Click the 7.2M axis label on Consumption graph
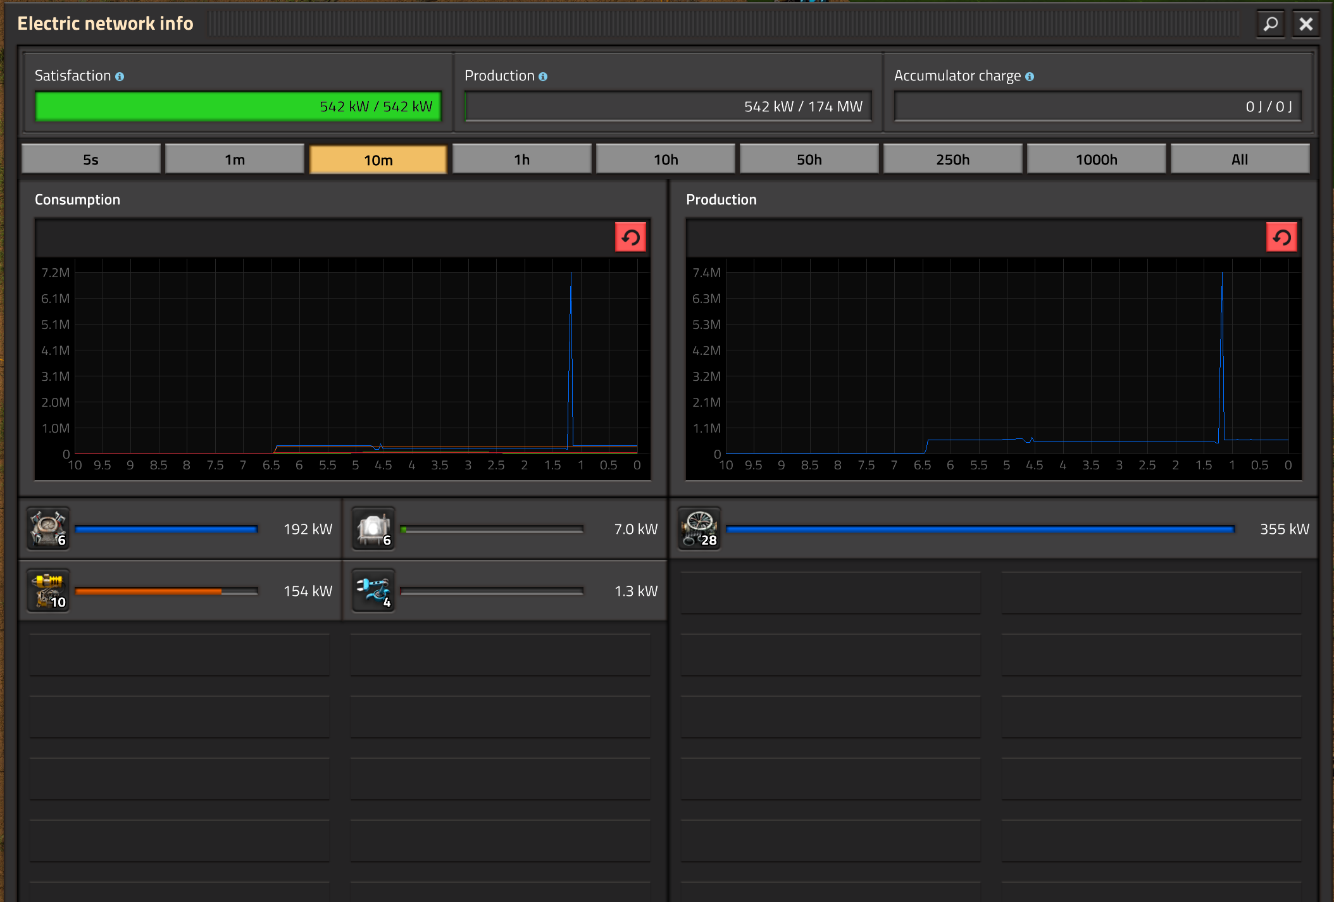The height and width of the screenshot is (902, 1334). pos(56,273)
